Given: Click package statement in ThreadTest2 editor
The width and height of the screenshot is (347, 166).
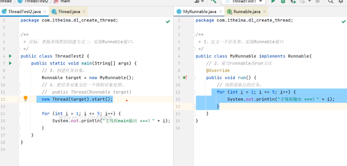Looking at the screenshot, I should [x=69, y=20].
